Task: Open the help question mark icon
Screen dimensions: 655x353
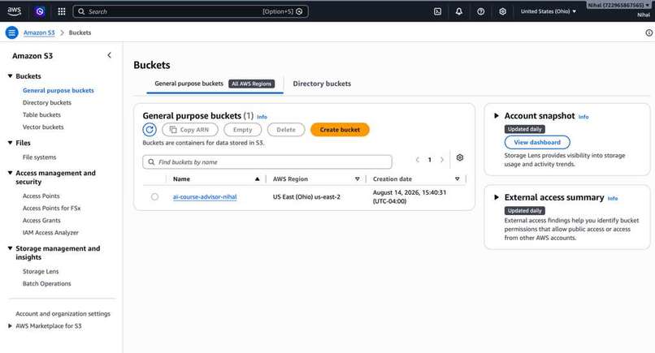Action: coord(481,11)
